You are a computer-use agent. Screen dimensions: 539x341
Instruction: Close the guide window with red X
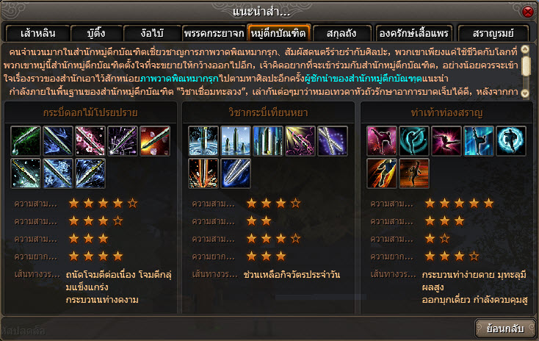tap(528, 12)
